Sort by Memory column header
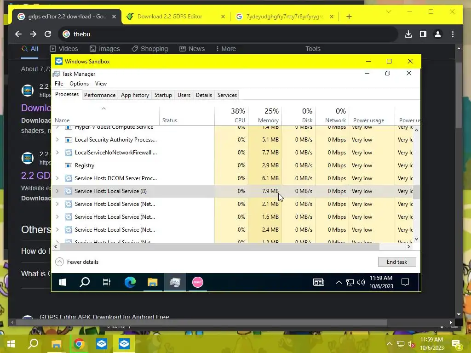The width and height of the screenshot is (471, 353). tap(265, 115)
